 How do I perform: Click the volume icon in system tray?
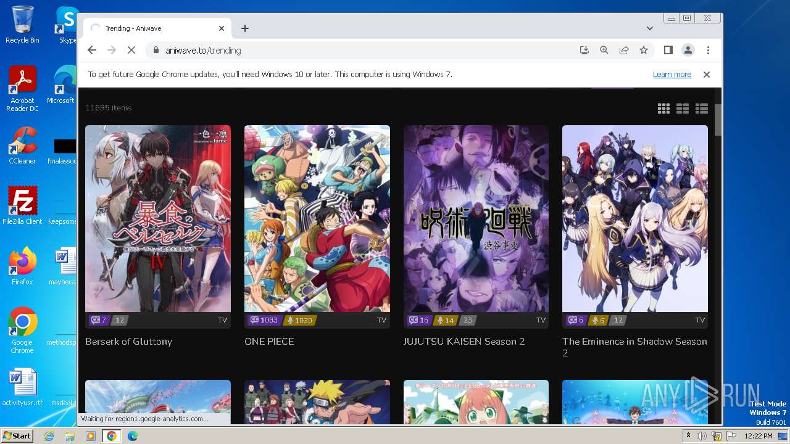[x=702, y=436]
